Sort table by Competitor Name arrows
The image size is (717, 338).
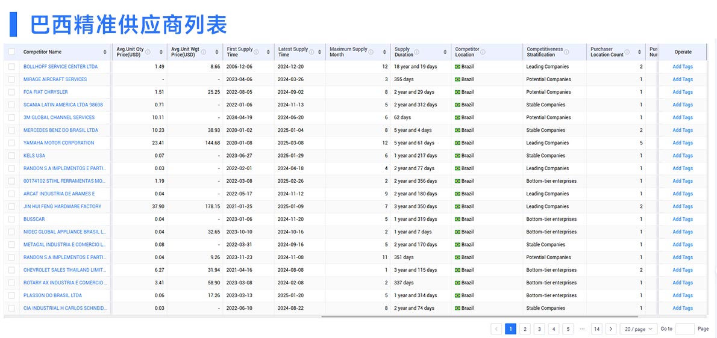click(x=105, y=52)
